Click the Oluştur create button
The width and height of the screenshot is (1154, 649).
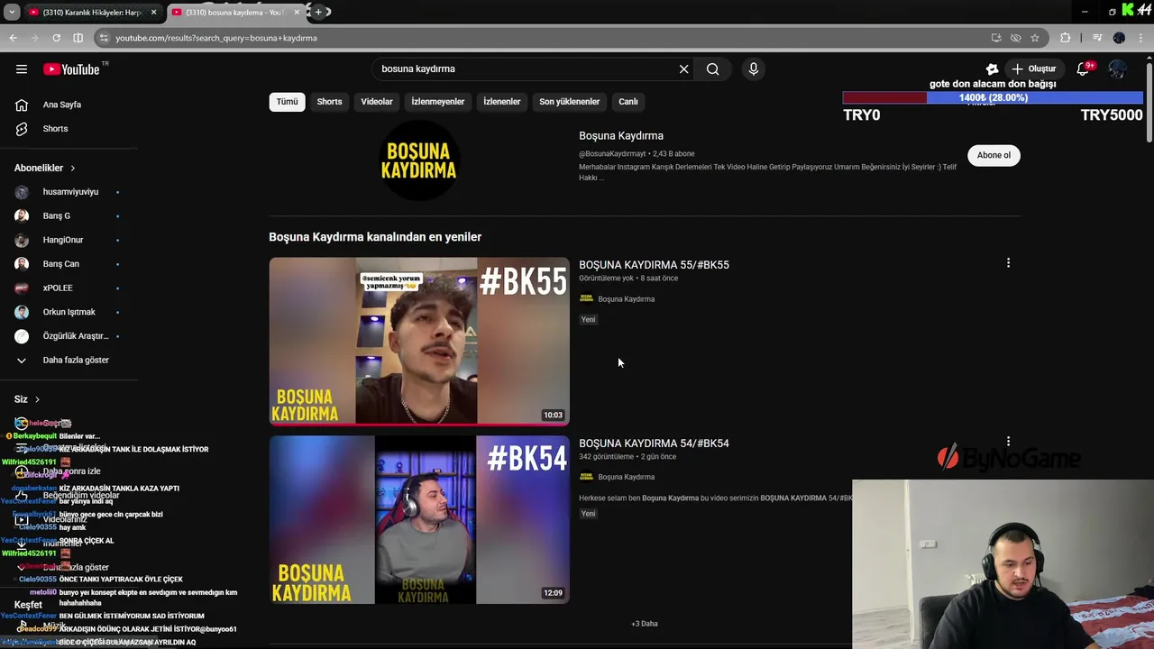coord(1034,69)
